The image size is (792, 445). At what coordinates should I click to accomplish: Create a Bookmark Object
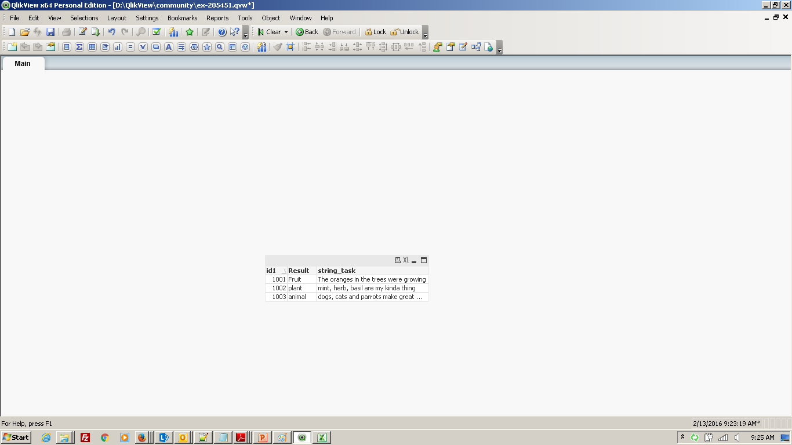coord(207,47)
